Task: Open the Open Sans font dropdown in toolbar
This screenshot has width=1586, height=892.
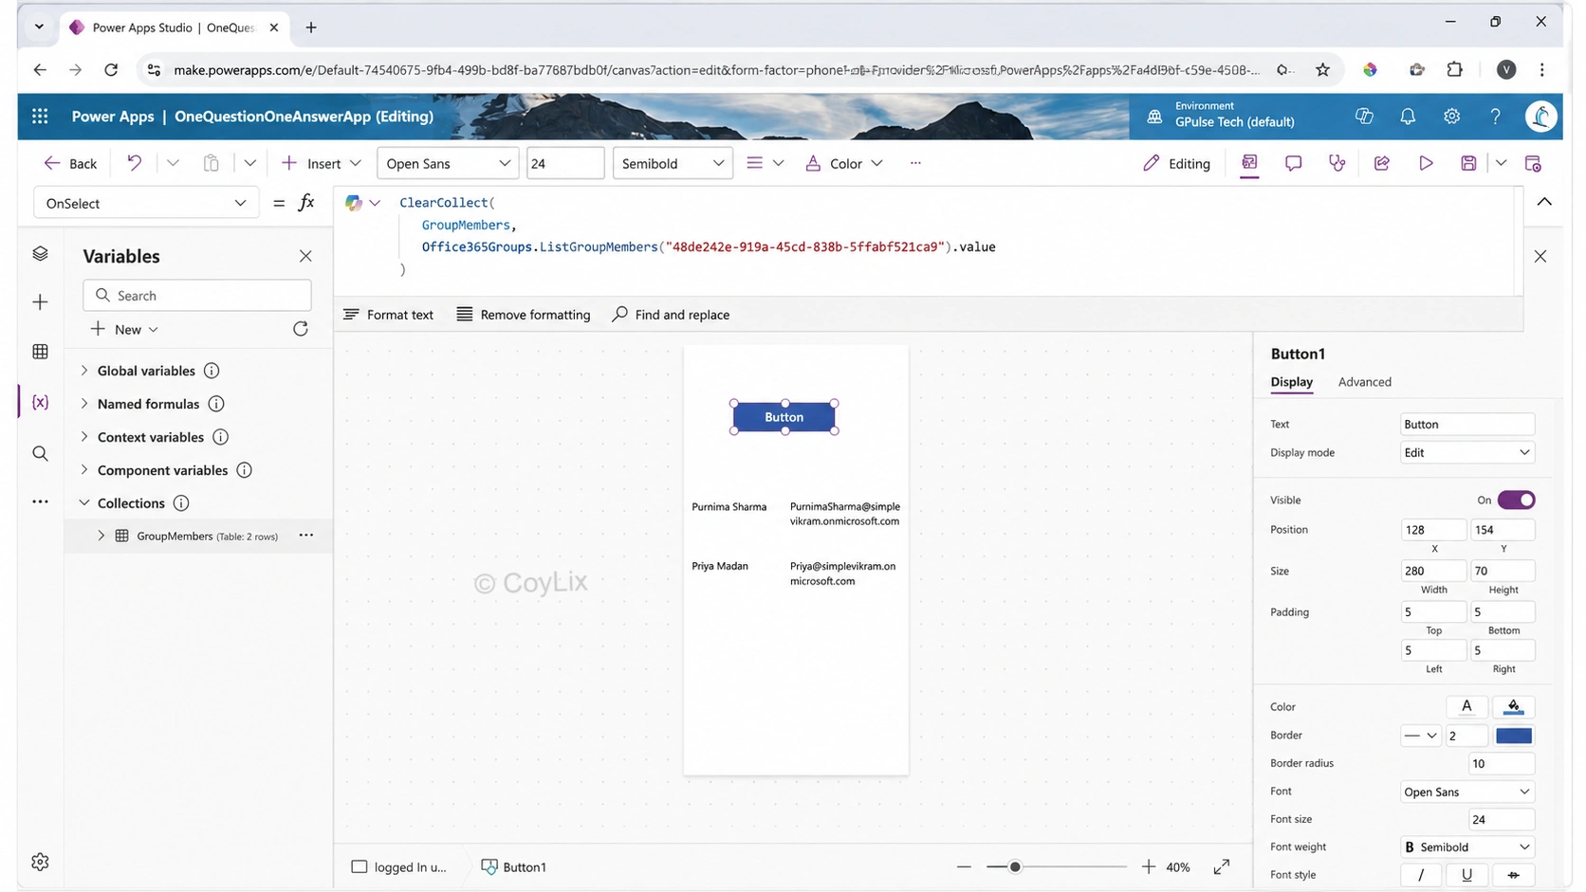Action: click(448, 163)
